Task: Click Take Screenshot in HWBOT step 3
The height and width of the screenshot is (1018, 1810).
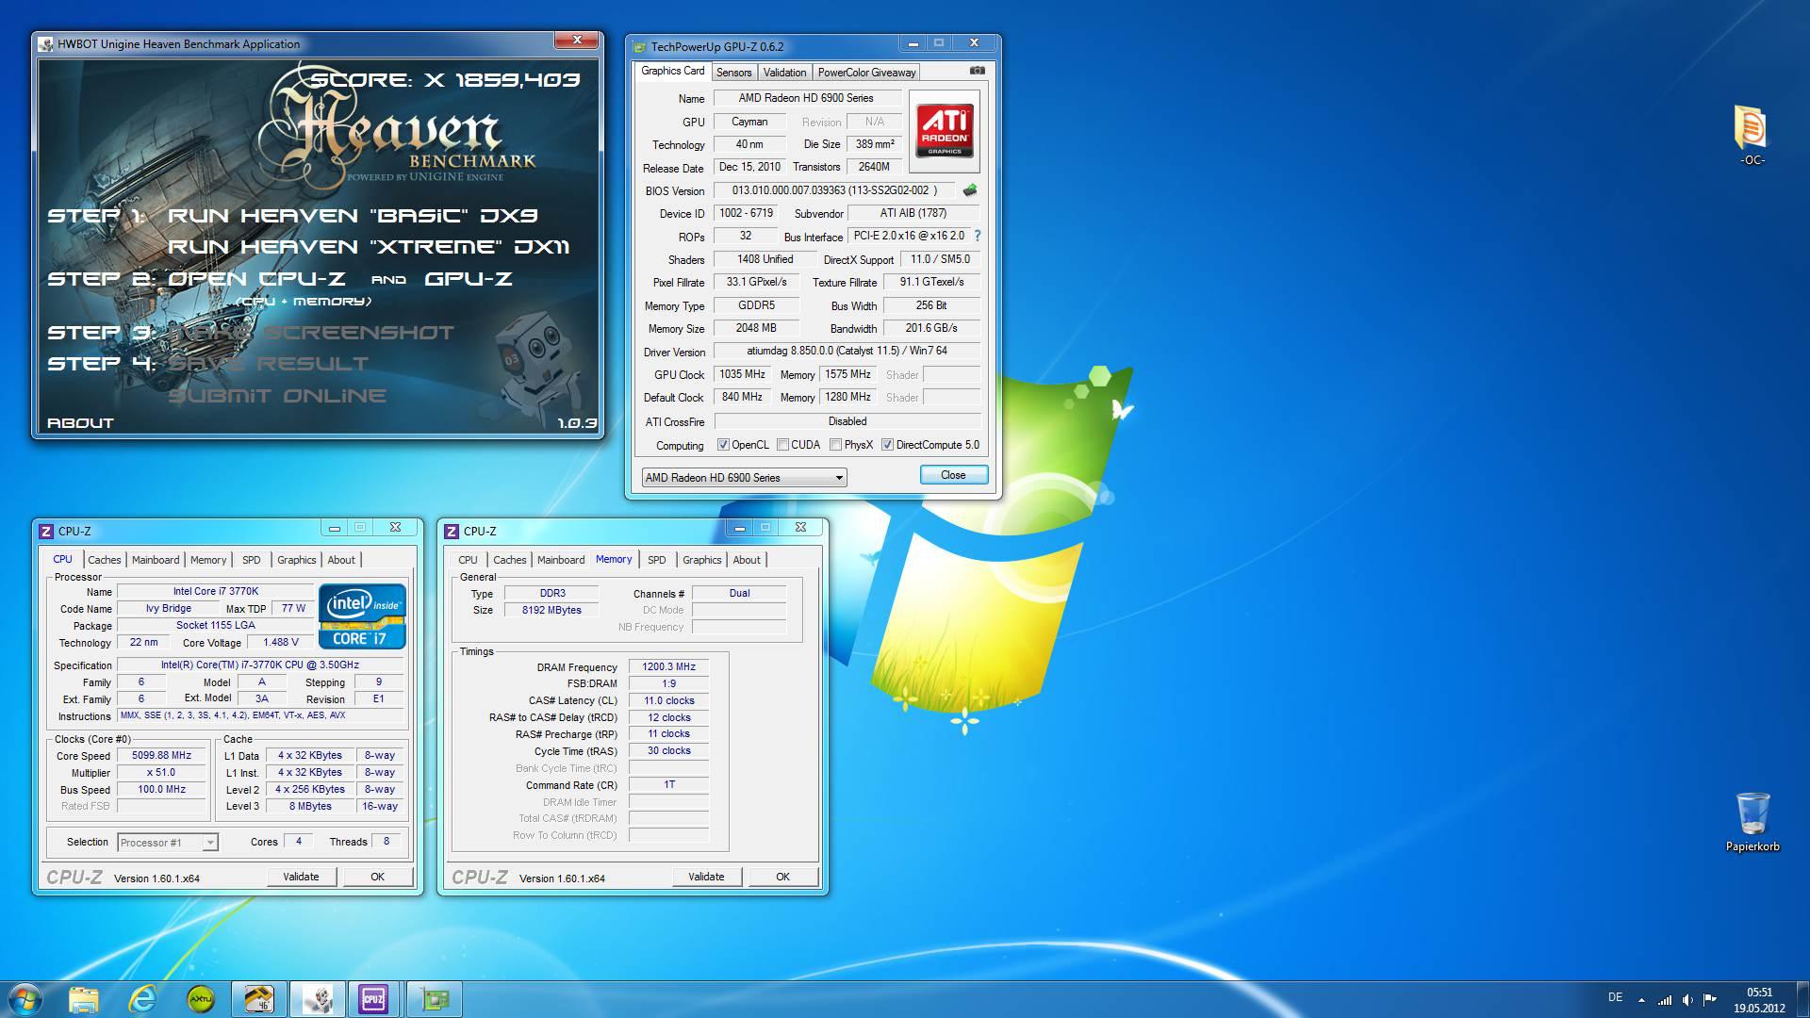Action: [311, 333]
